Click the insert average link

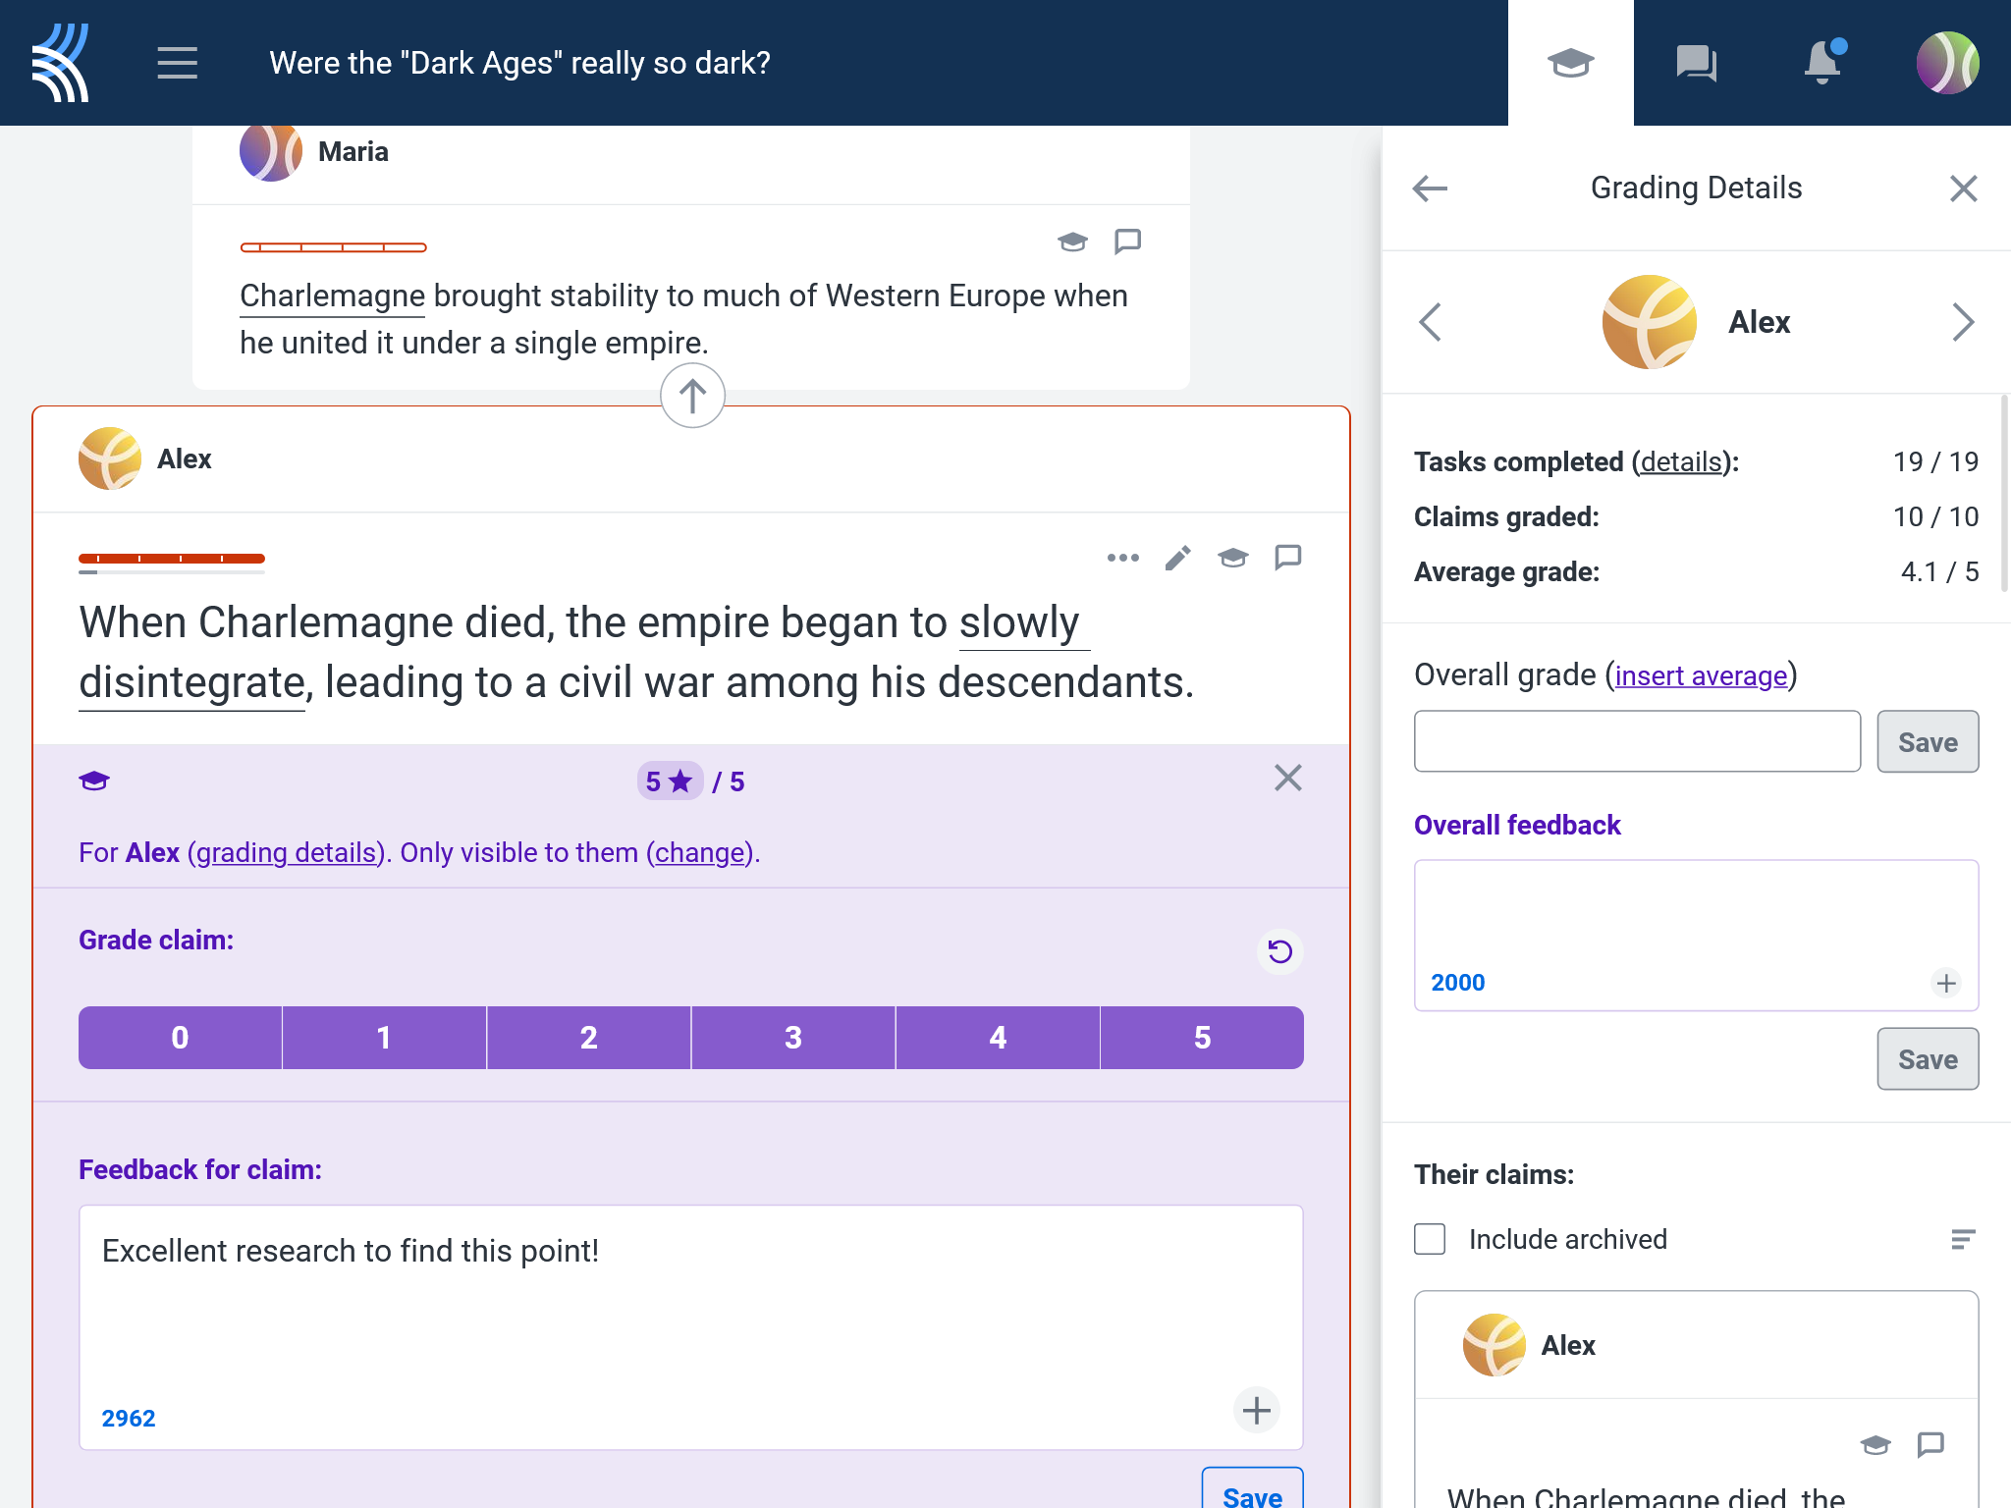click(x=1701, y=675)
